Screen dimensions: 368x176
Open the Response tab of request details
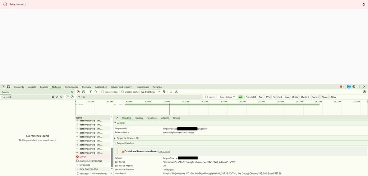coord(152,118)
